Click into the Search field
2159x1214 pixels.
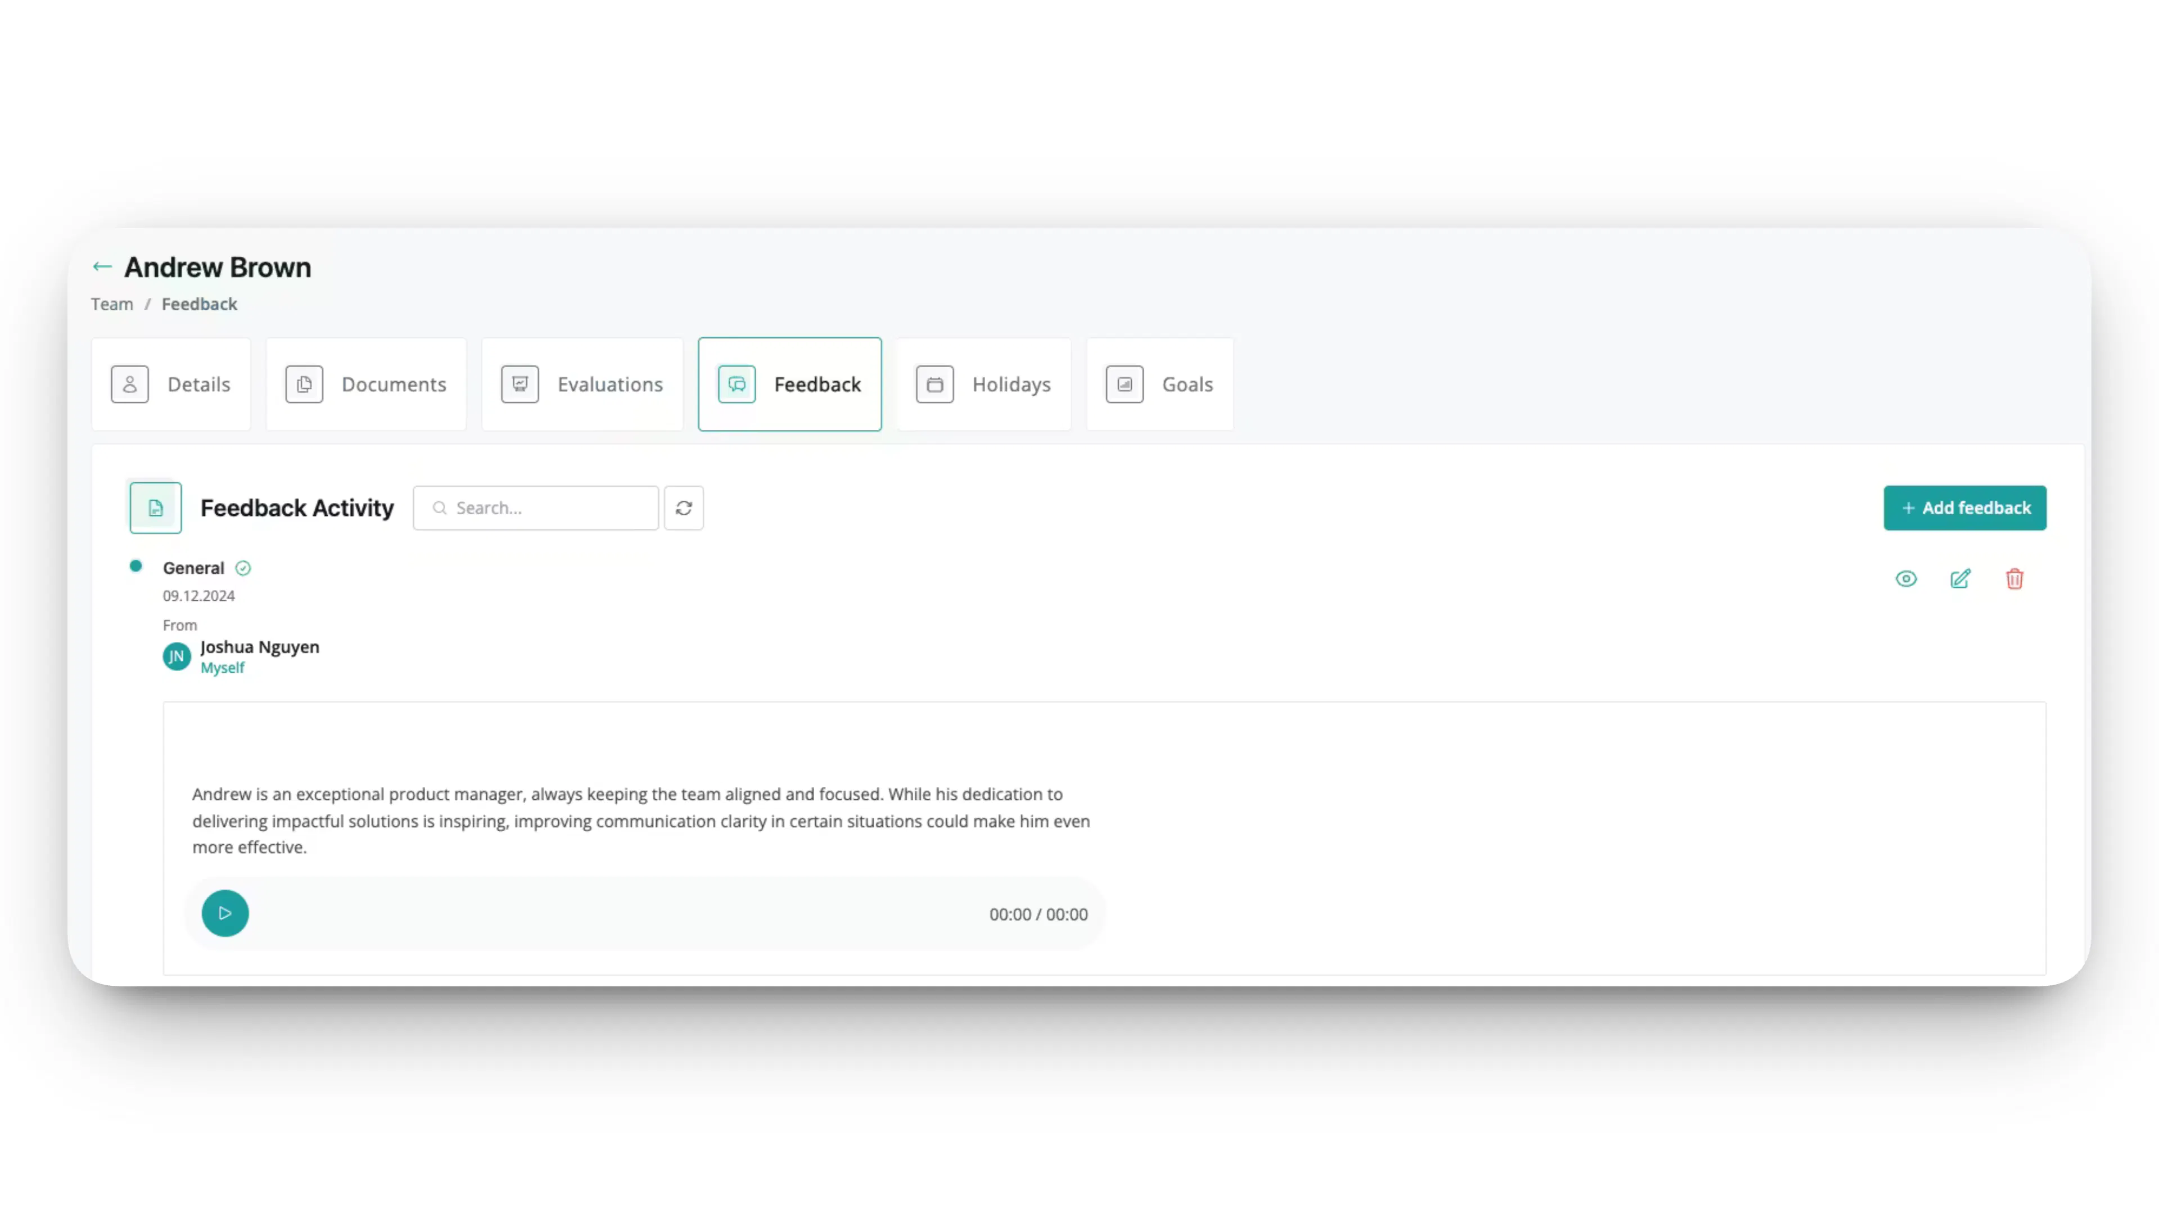[536, 508]
